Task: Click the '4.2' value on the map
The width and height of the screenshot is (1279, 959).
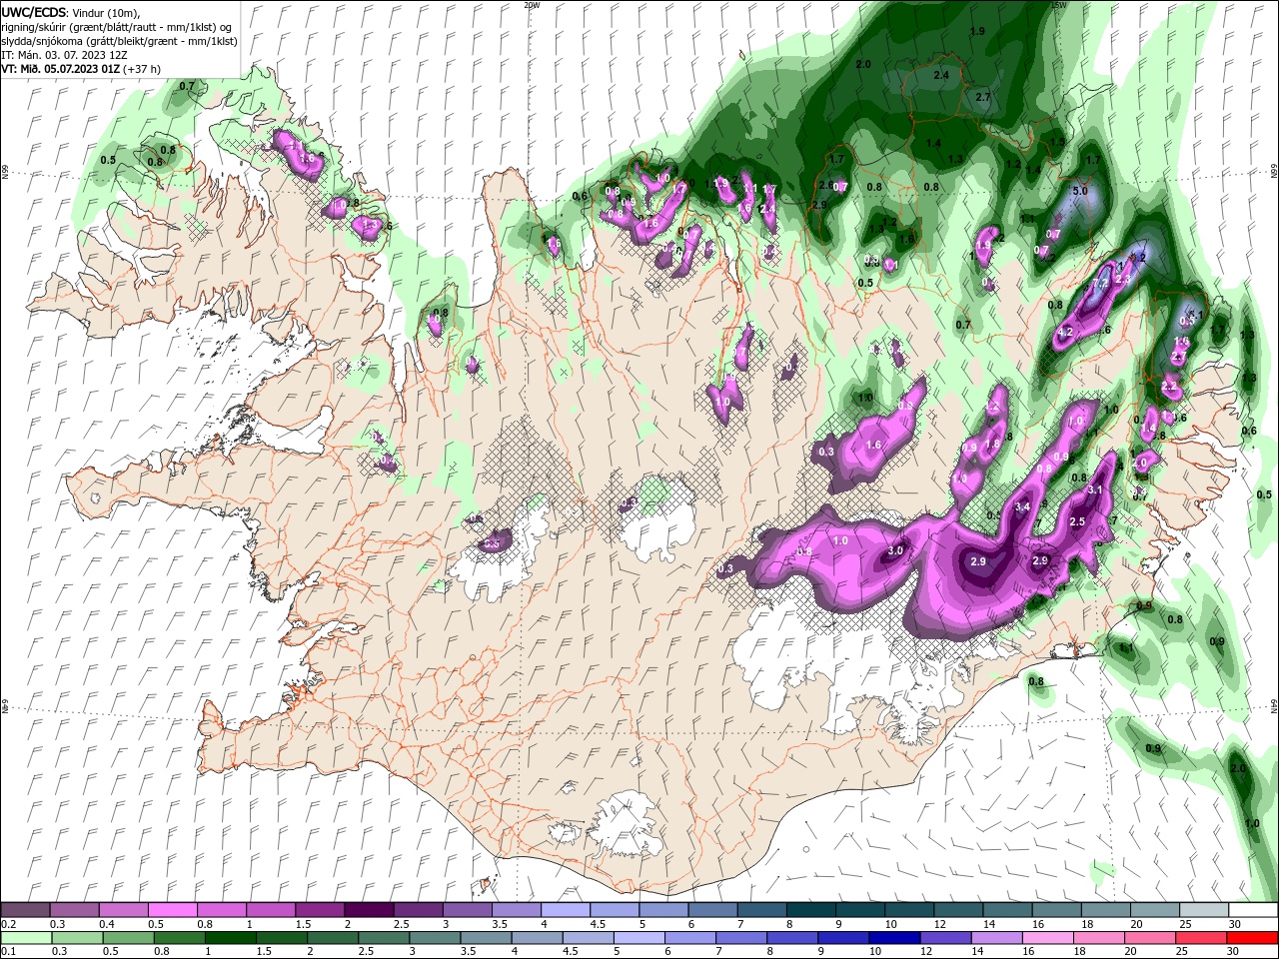Action: click(1064, 332)
